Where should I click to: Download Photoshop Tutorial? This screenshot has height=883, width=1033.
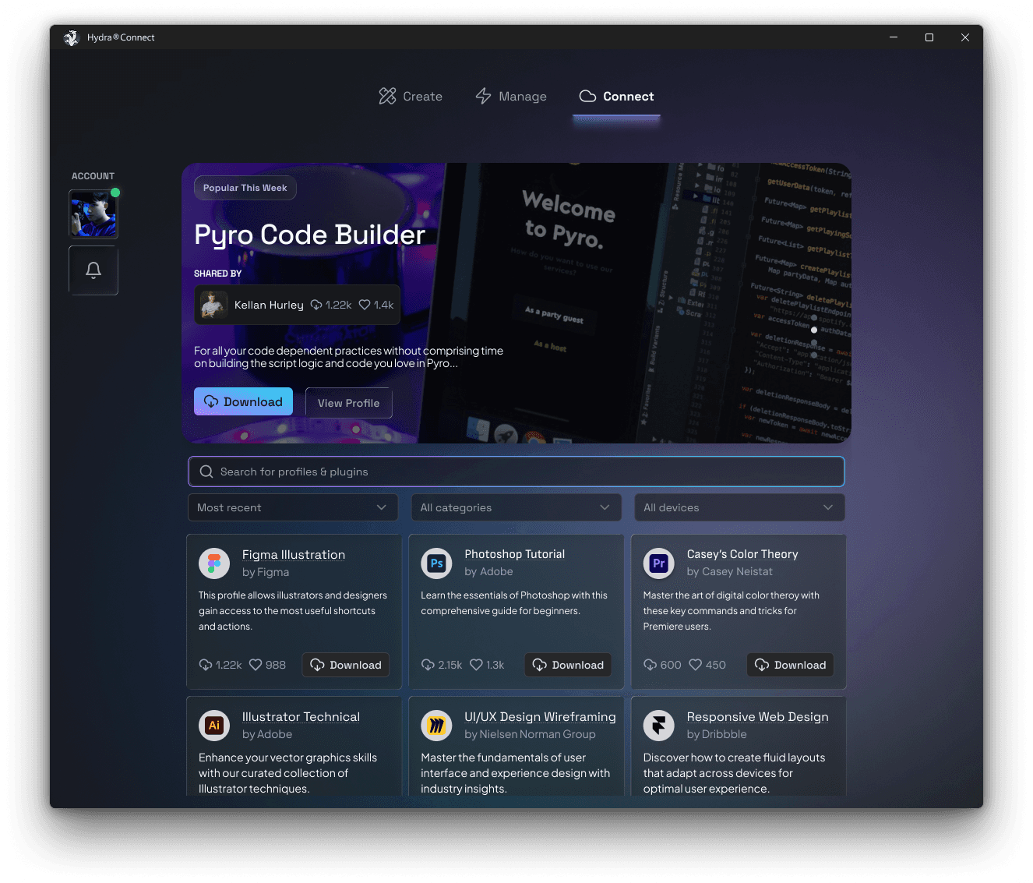tap(568, 665)
